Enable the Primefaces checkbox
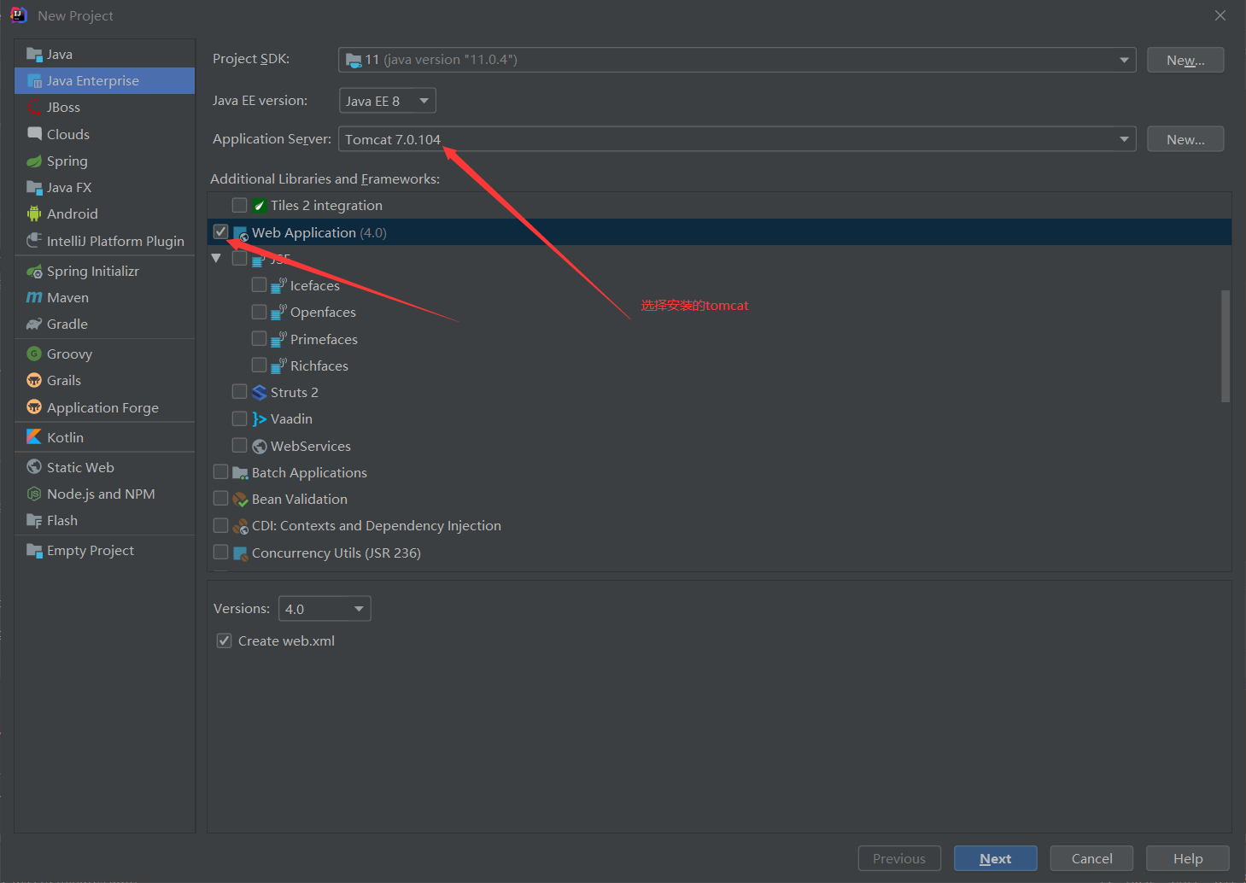The height and width of the screenshot is (883, 1246). pos(259,338)
